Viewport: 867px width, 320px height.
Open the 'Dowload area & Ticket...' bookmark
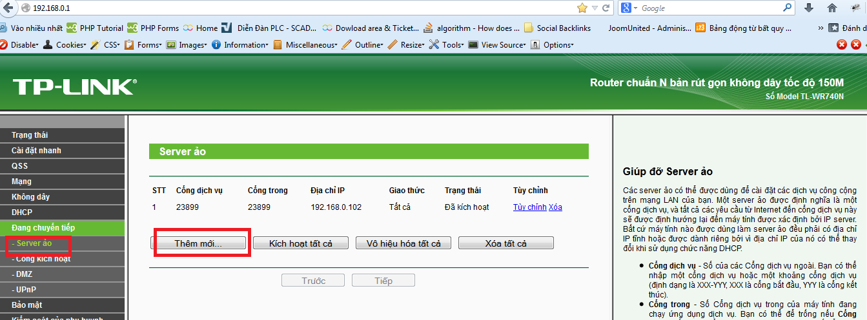click(371, 28)
